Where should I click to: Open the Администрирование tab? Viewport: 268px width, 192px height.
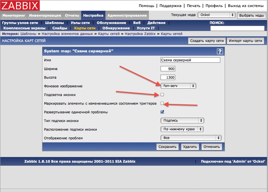(x=127, y=15)
